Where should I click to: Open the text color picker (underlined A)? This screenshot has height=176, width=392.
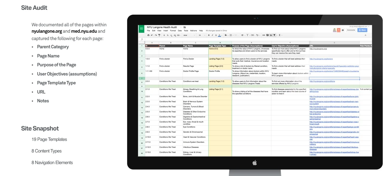tap(220, 35)
